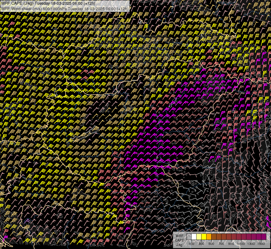Click the legend value 700
The height and width of the screenshot is (249, 271).
coord(221,244)
